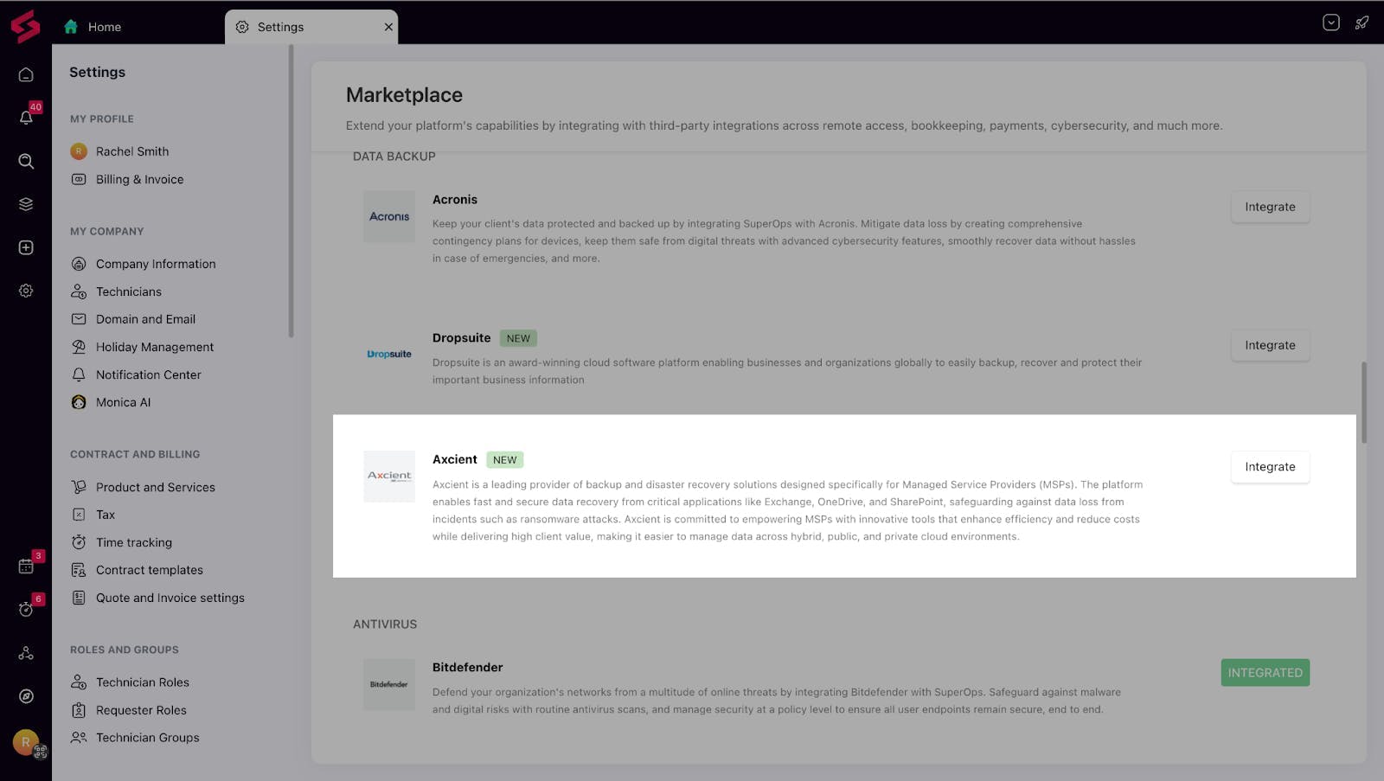Image resolution: width=1384 pixels, height=781 pixels.
Task: Click Integrate button for Acronis
Action: (x=1270, y=207)
